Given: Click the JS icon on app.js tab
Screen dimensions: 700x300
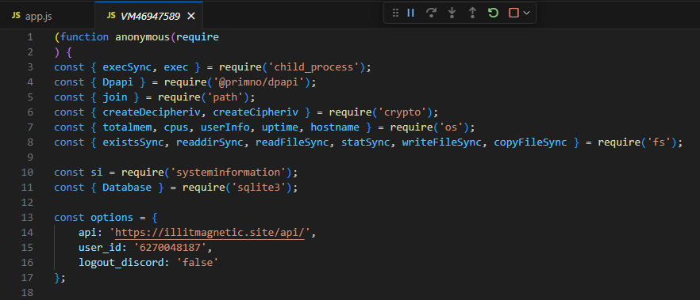Looking at the screenshot, I should click(x=17, y=15).
